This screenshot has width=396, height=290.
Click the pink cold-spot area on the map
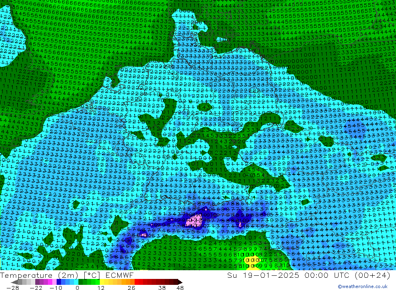[x=194, y=221]
